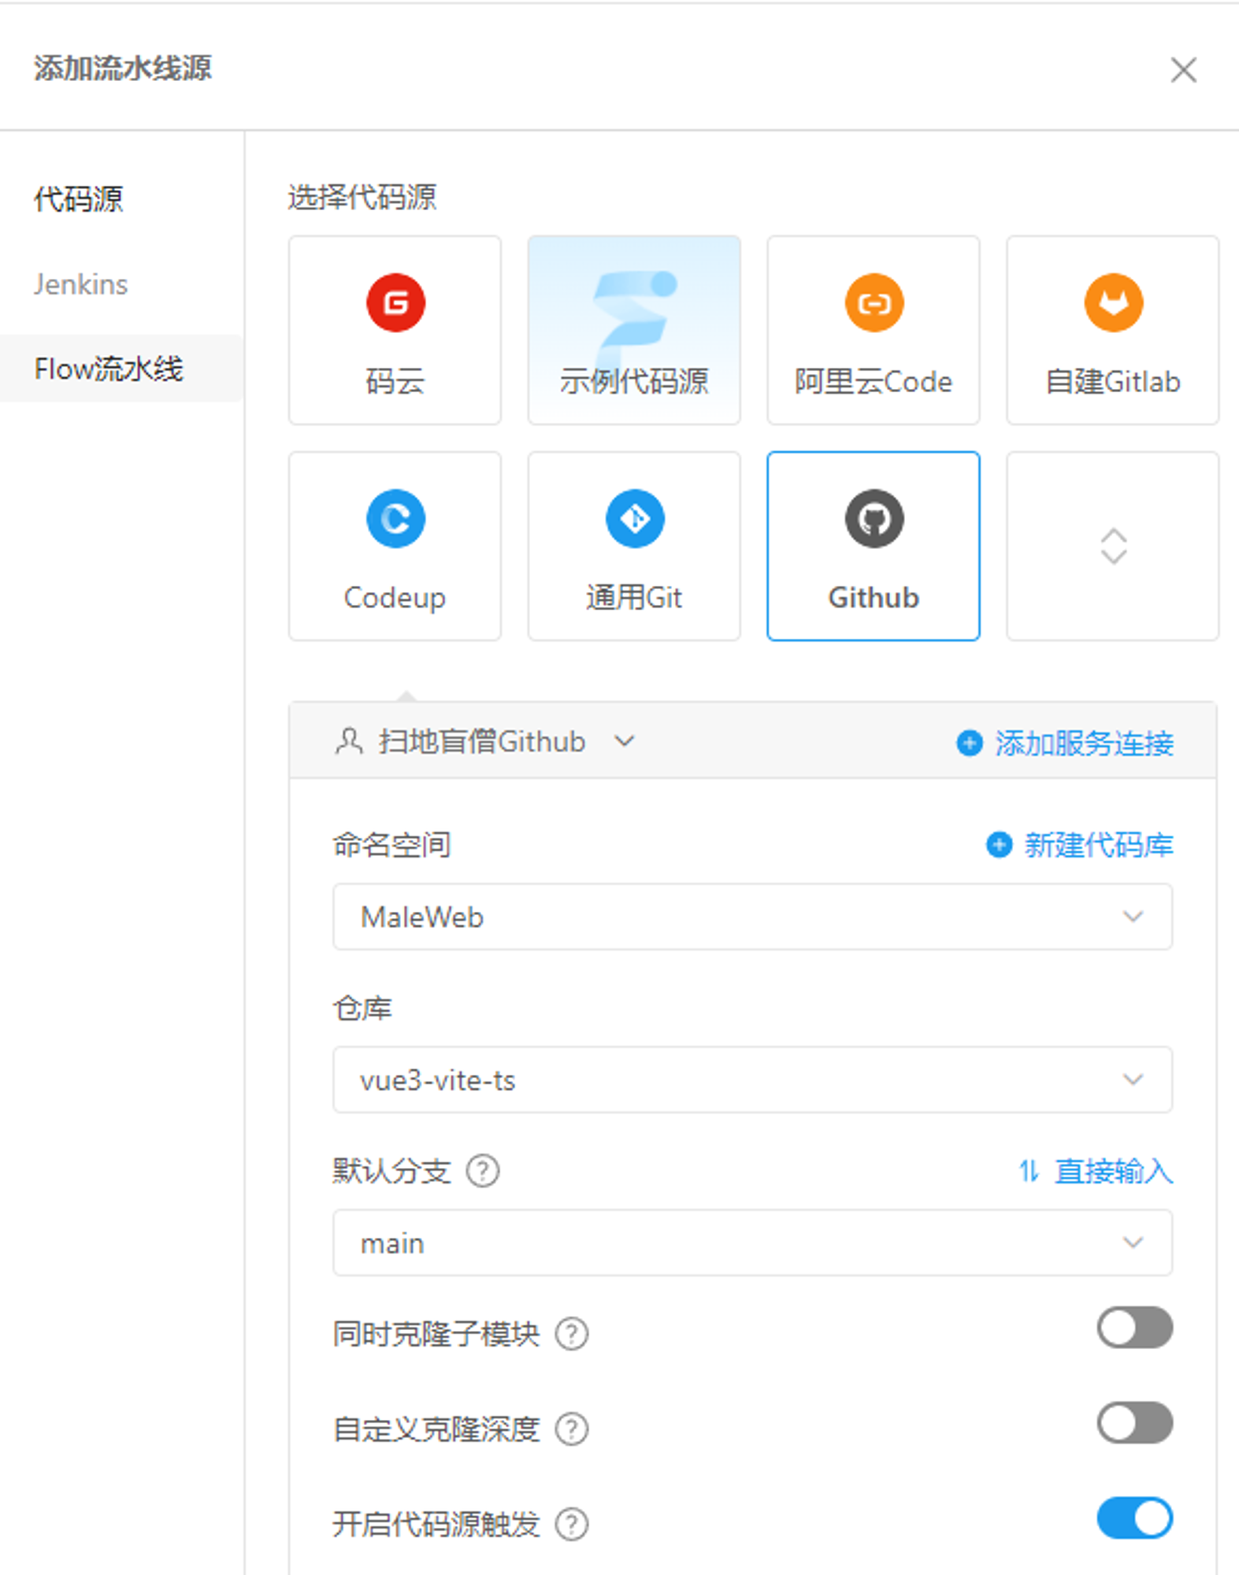Click the 命名空间 label
This screenshot has height=1575, width=1239.
tap(391, 845)
